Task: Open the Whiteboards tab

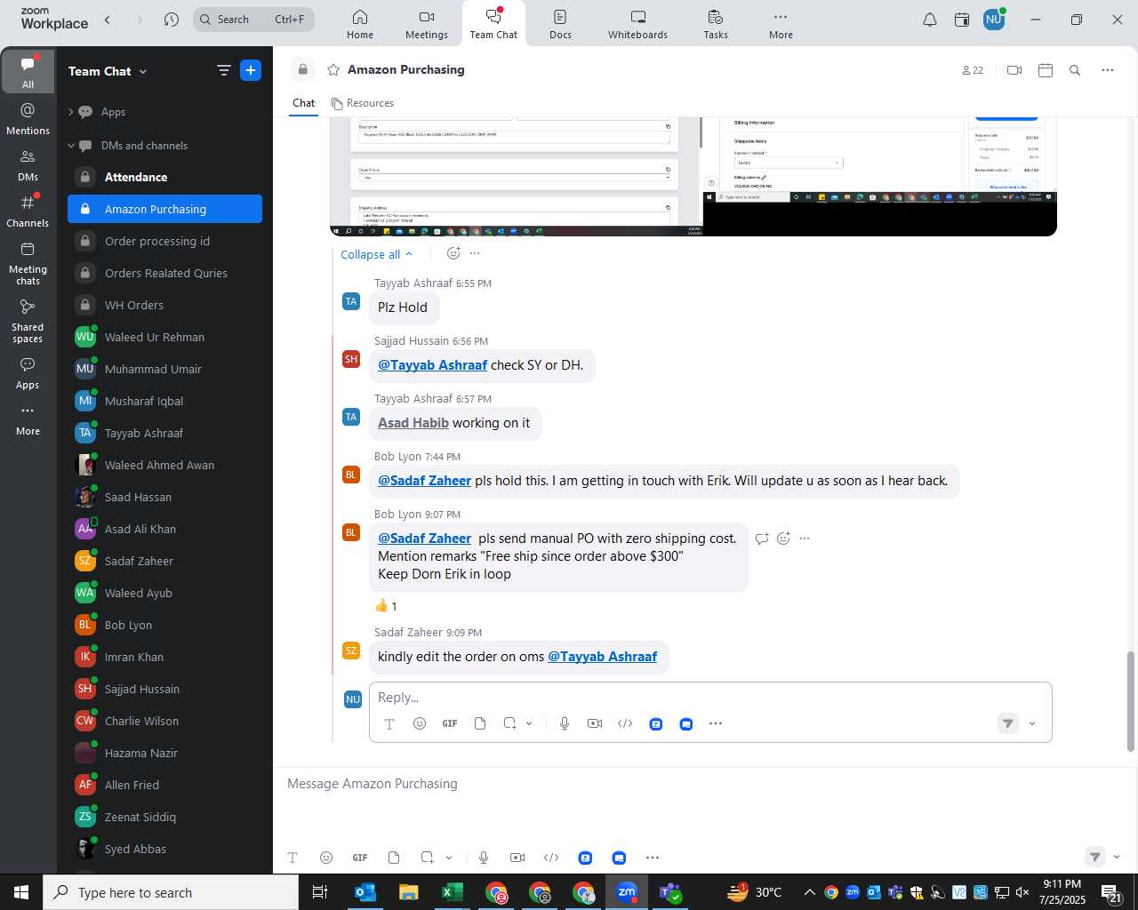Action: 637,24
